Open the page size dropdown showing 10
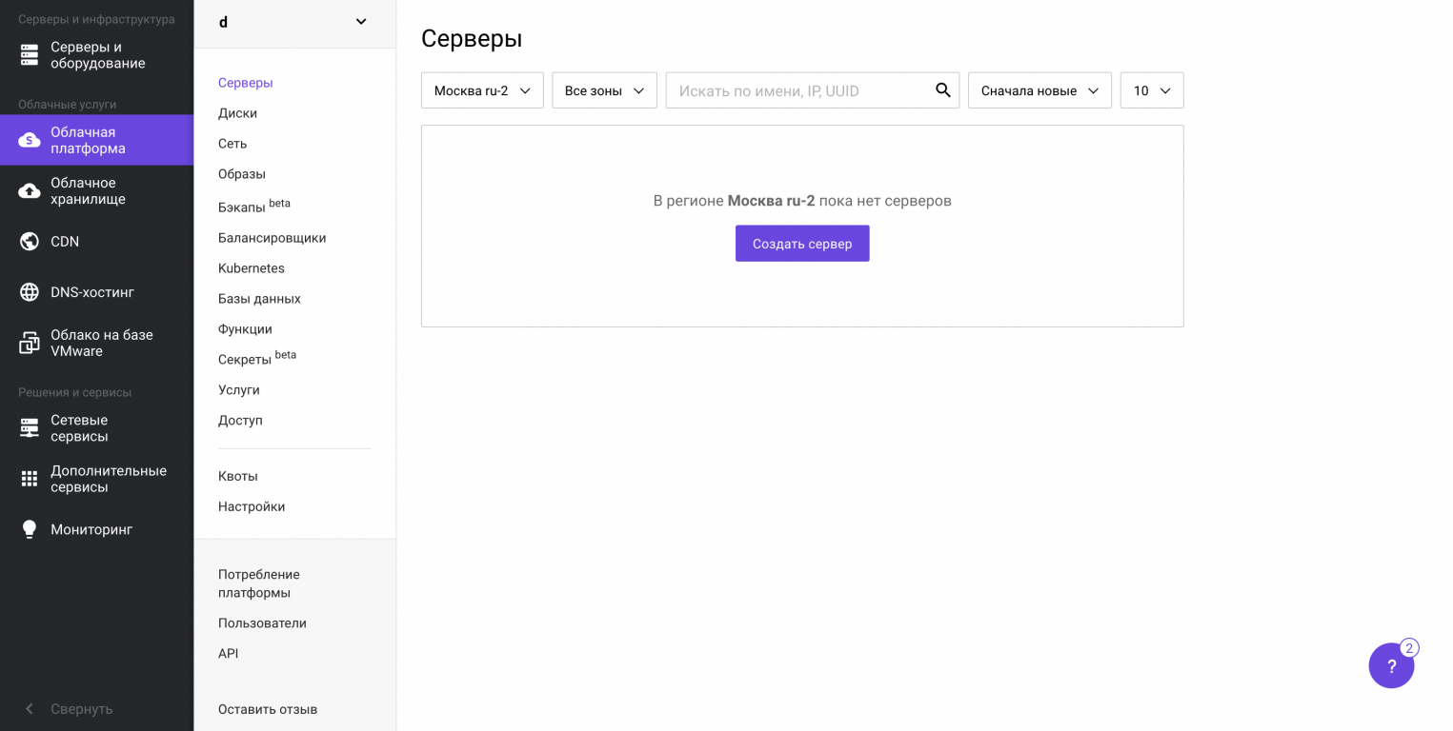The image size is (1453, 731). [1151, 90]
